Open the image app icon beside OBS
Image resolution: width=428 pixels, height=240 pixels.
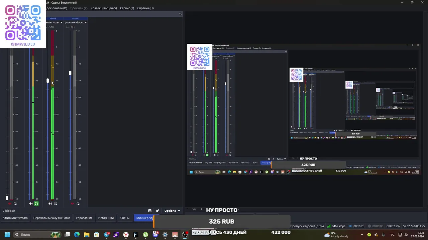click(175, 235)
